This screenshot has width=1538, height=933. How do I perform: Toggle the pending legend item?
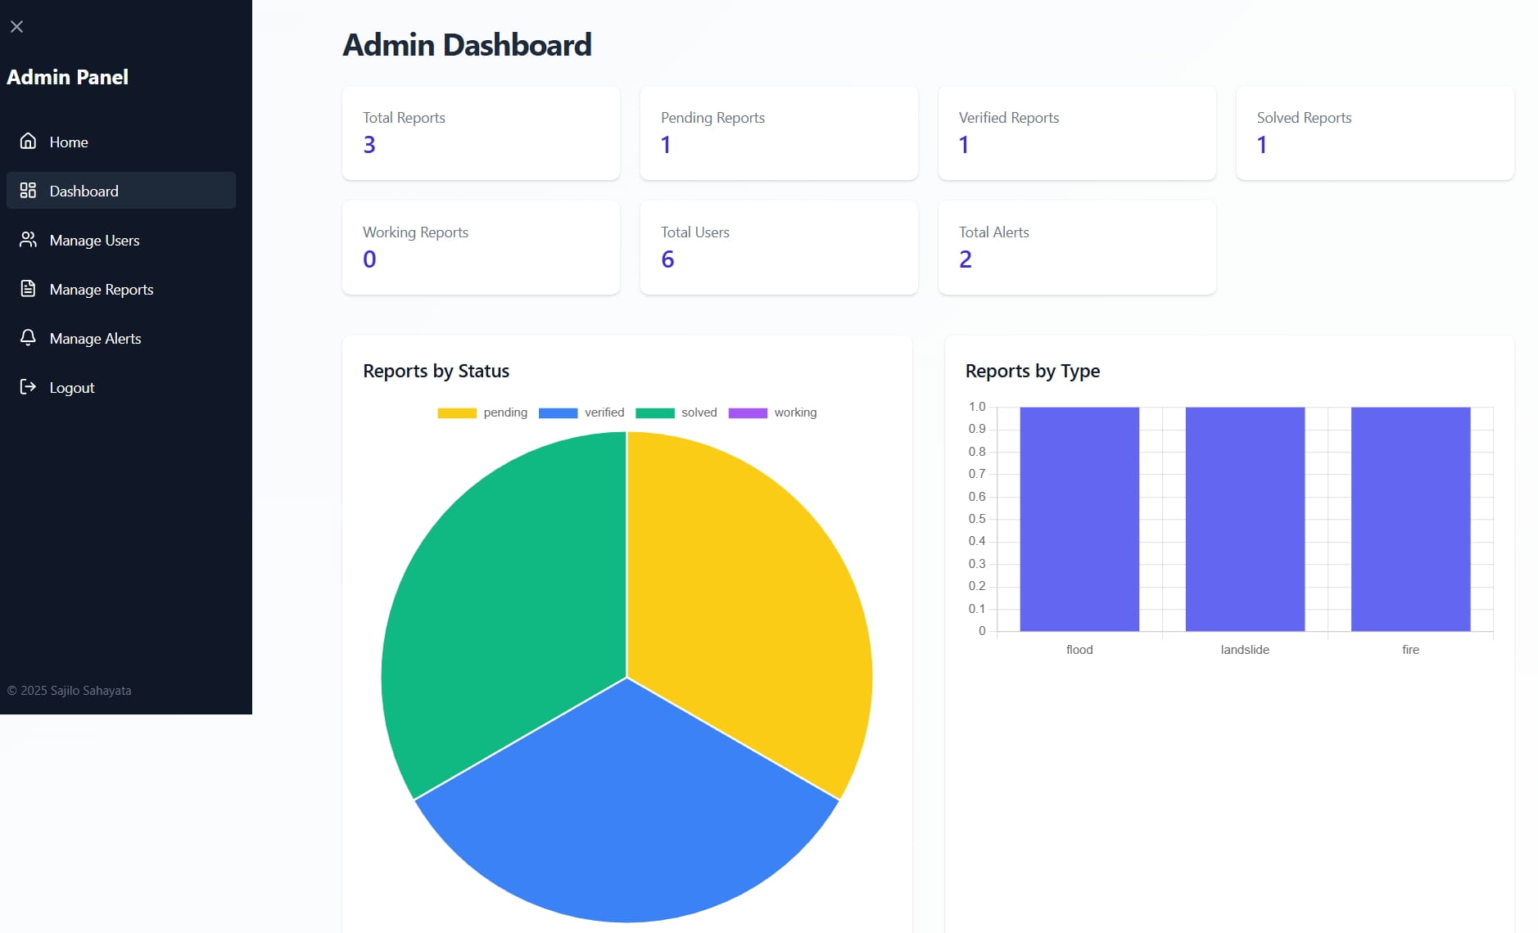tap(482, 412)
